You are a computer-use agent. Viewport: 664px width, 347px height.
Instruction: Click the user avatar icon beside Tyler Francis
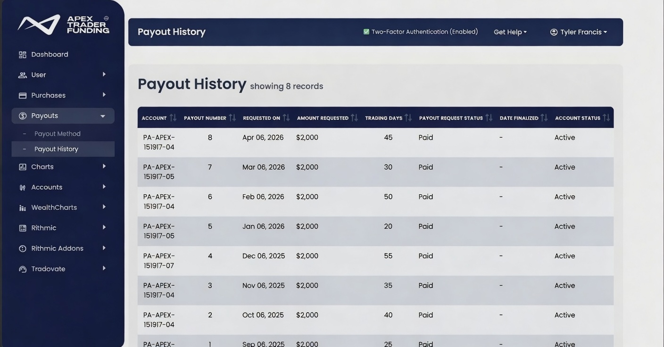(554, 32)
